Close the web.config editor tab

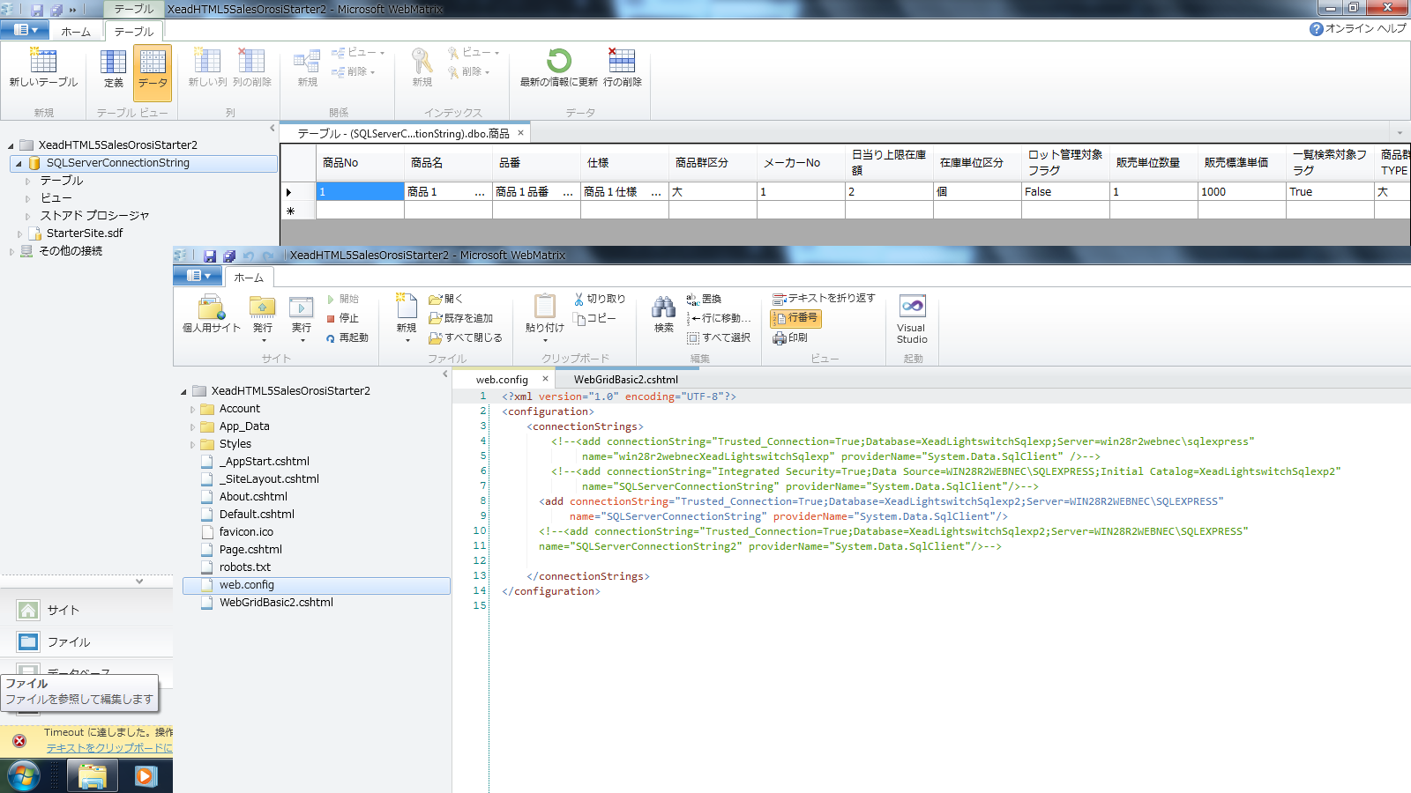(x=545, y=379)
